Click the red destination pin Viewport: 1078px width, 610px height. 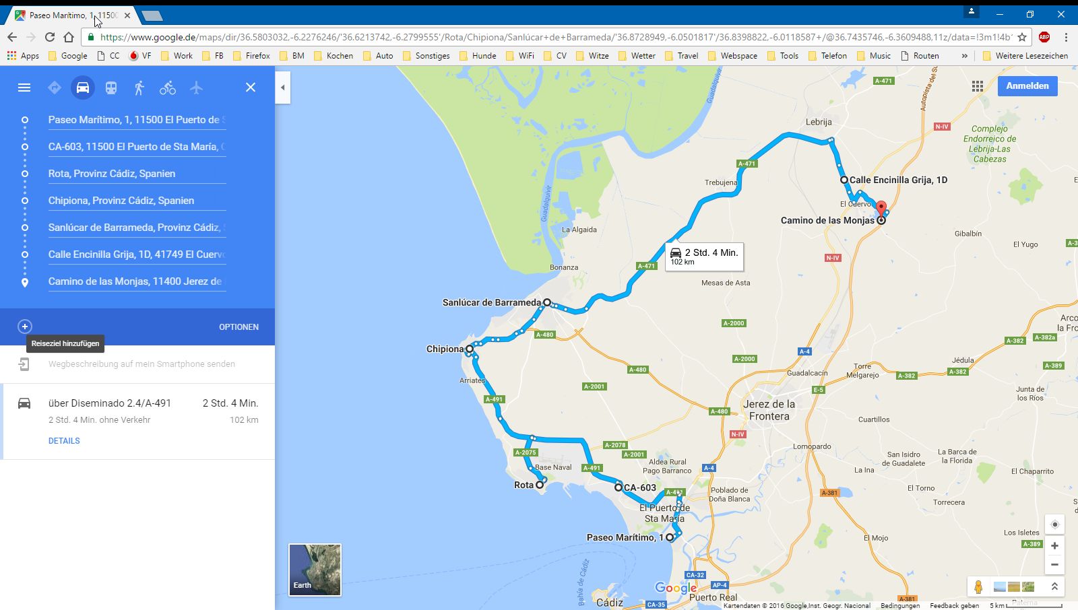[881, 208]
